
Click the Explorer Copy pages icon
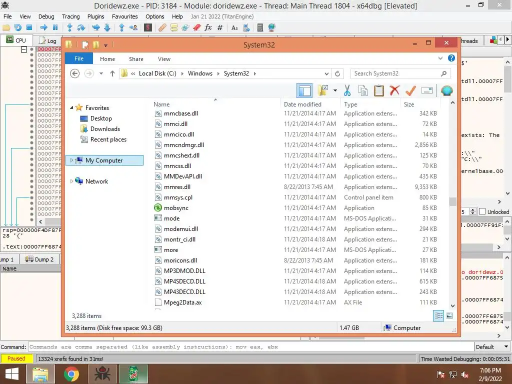(363, 90)
